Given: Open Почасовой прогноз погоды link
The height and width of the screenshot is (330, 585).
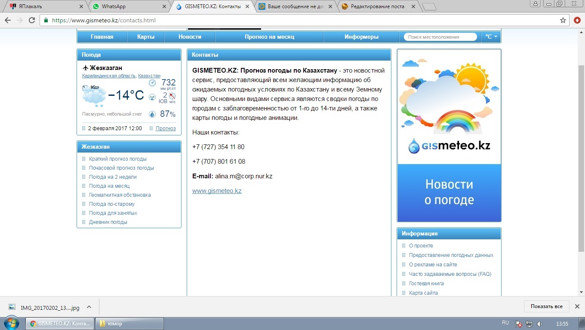Looking at the screenshot, I should 121,168.
